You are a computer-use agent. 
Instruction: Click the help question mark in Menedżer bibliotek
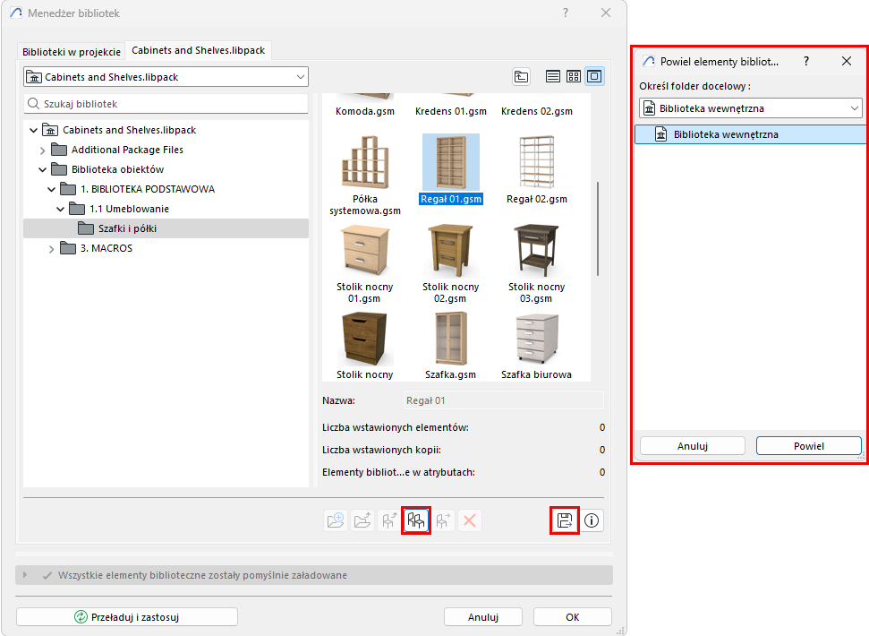point(566,13)
